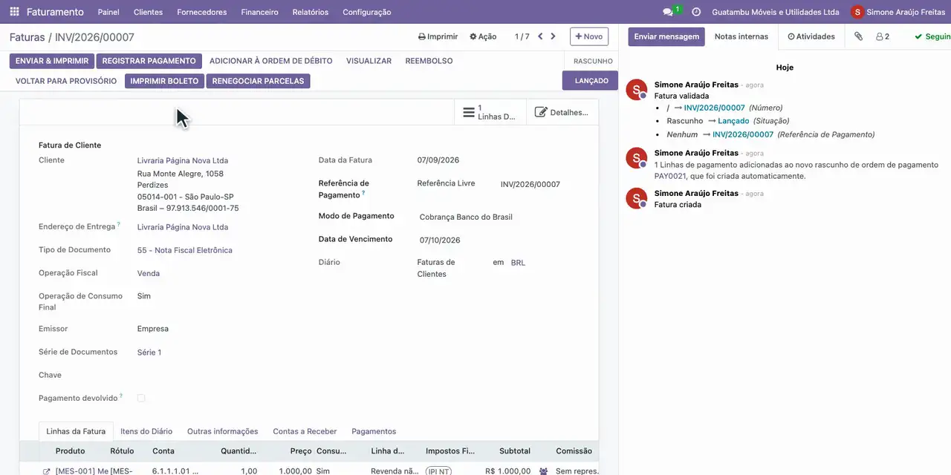951x475 pixels.
Task: Go back to the Faturas breadcrumb
Action: coord(27,37)
